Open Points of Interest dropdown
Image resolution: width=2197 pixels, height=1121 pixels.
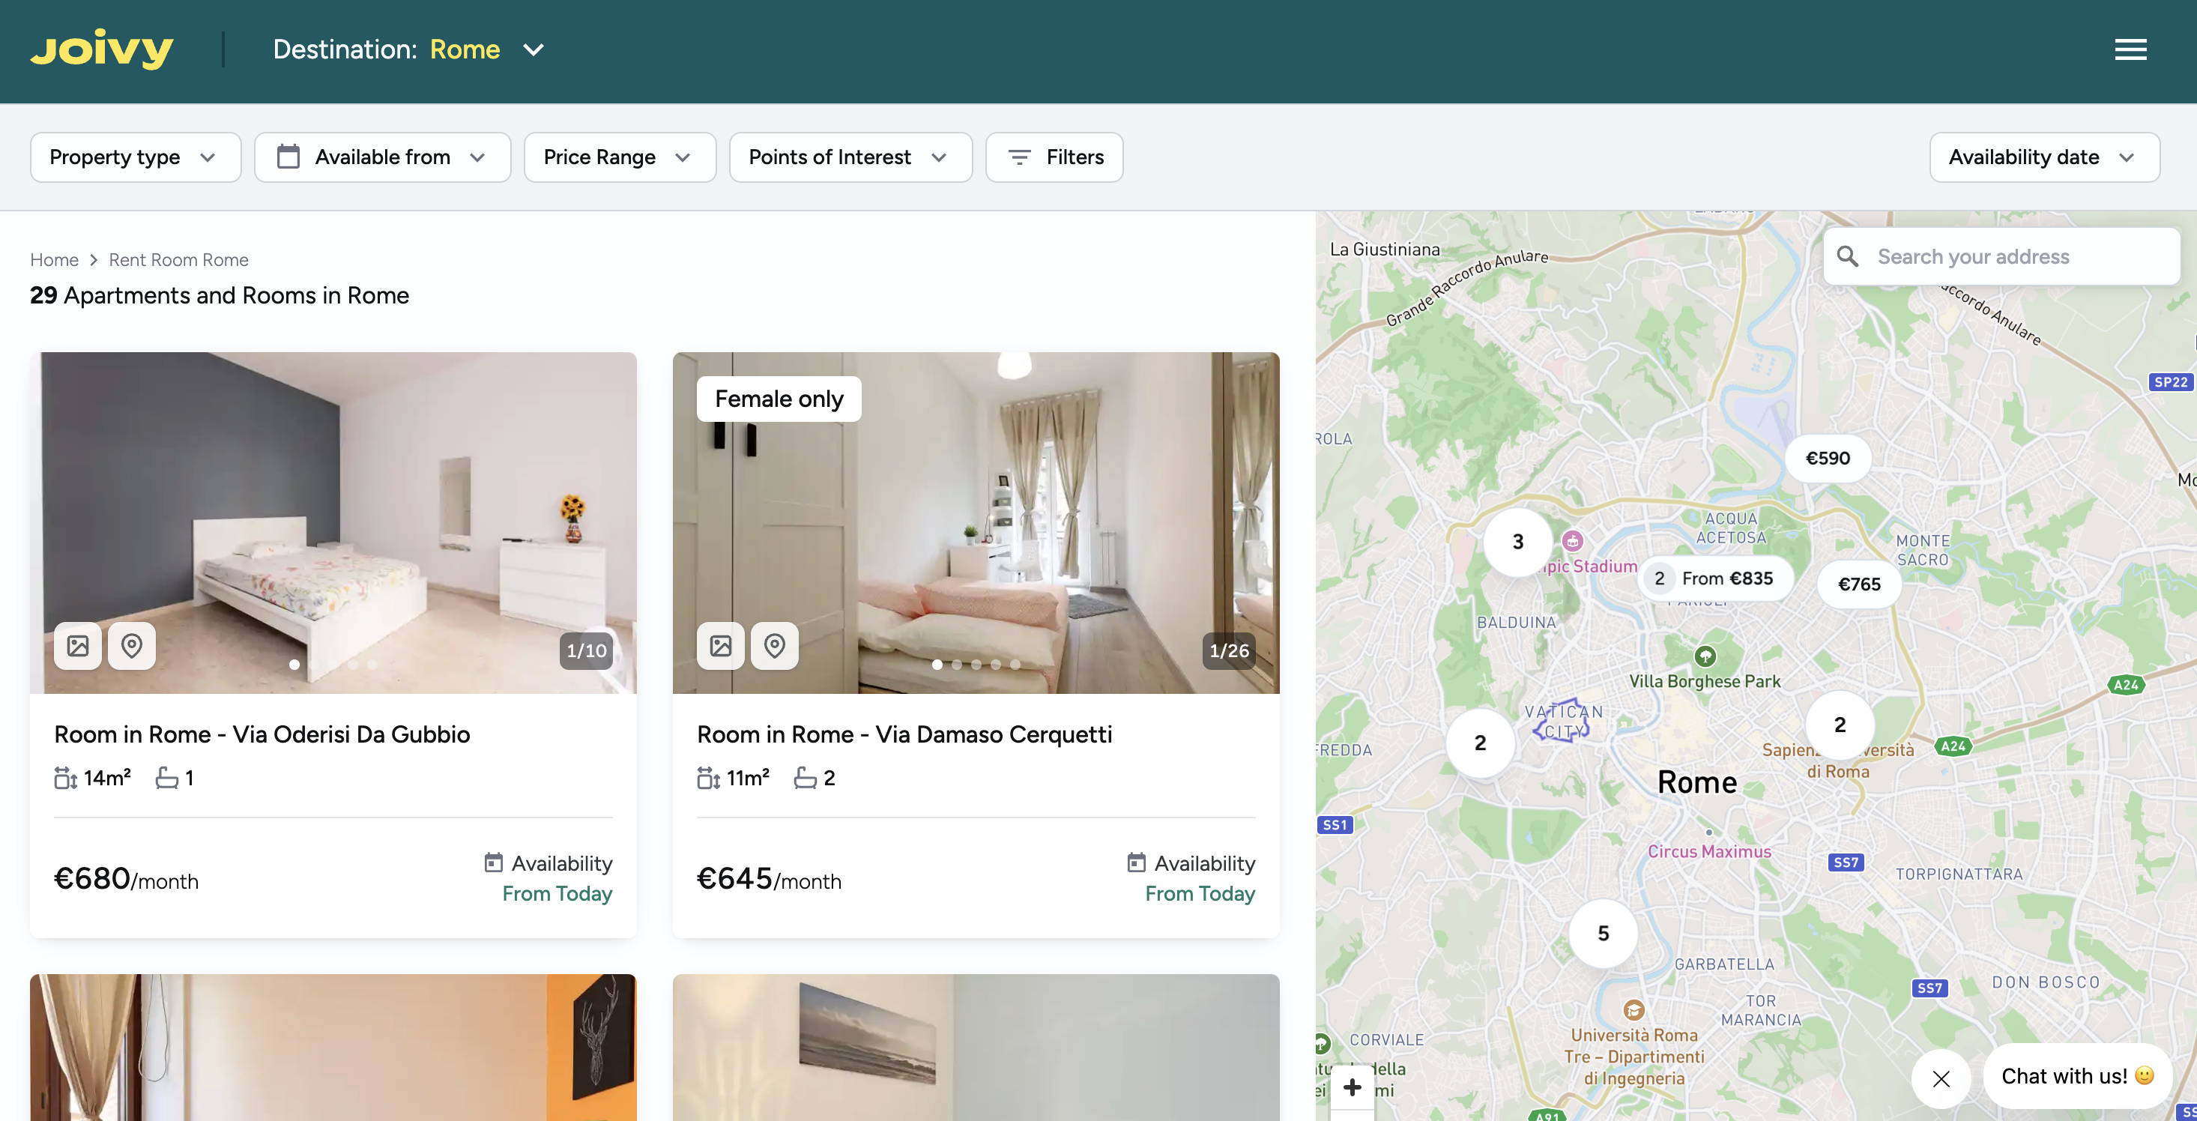pos(850,157)
